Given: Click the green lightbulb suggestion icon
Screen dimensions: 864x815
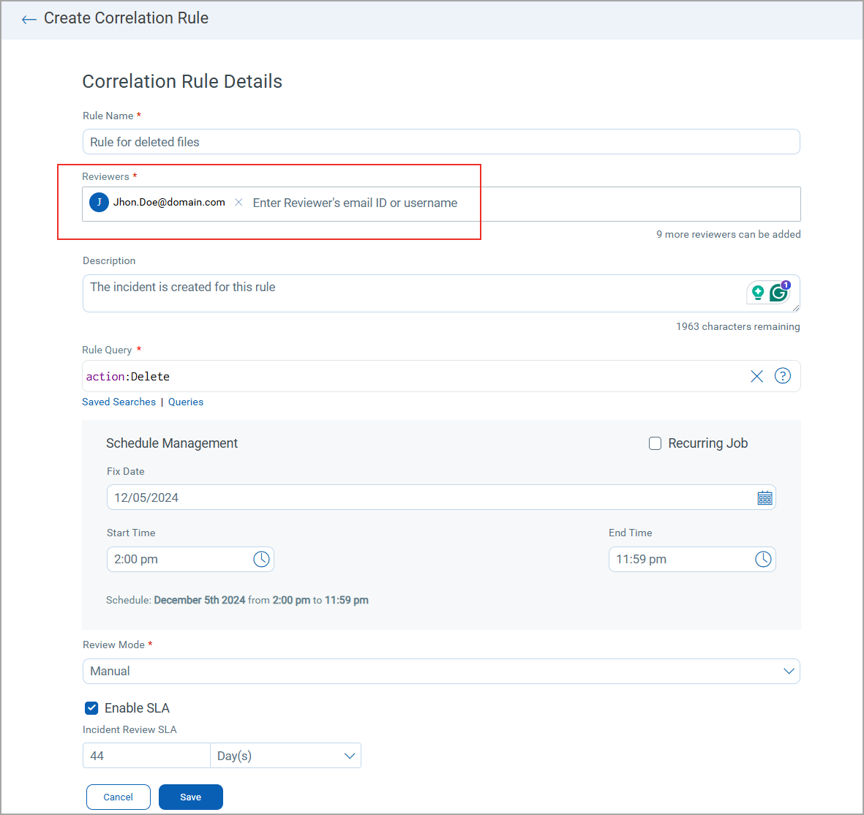Looking at the screenshot, I should pyautogui.click(x=758, y=293).
